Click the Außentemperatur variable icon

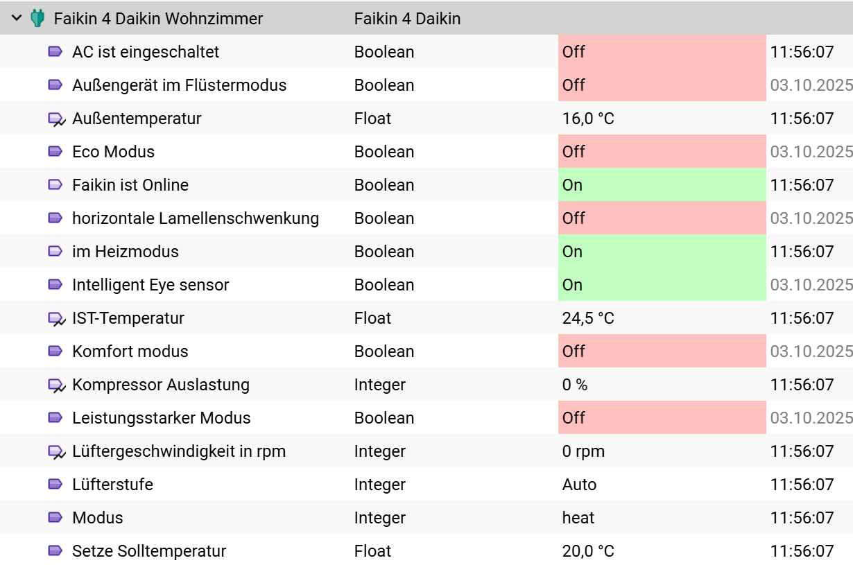56,119
